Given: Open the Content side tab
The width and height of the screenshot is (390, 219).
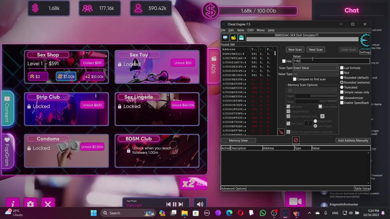Looking at the screenshot, I should coord(7,109).
